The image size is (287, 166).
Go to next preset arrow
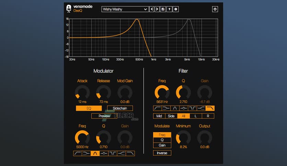click(157, 9)
